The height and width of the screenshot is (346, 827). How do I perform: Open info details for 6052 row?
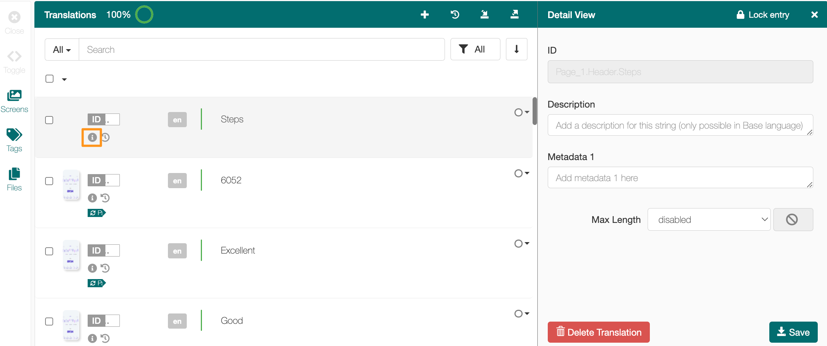(92, 198)
